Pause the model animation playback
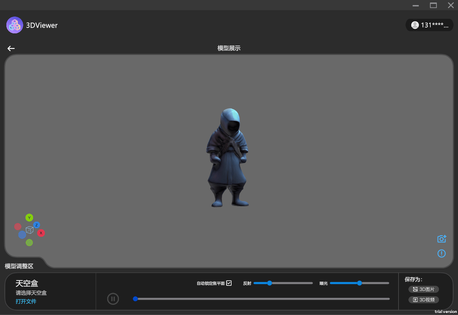This screenshot has height=315, width=458. tap(113, 299)
